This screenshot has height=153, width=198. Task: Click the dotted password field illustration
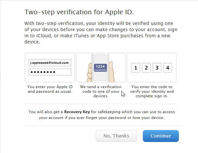coord(50,72)
